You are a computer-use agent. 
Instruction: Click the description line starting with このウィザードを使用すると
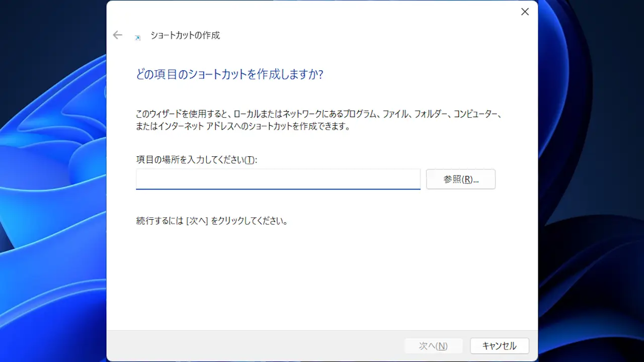pyautogui.click(x=319, y=114)
